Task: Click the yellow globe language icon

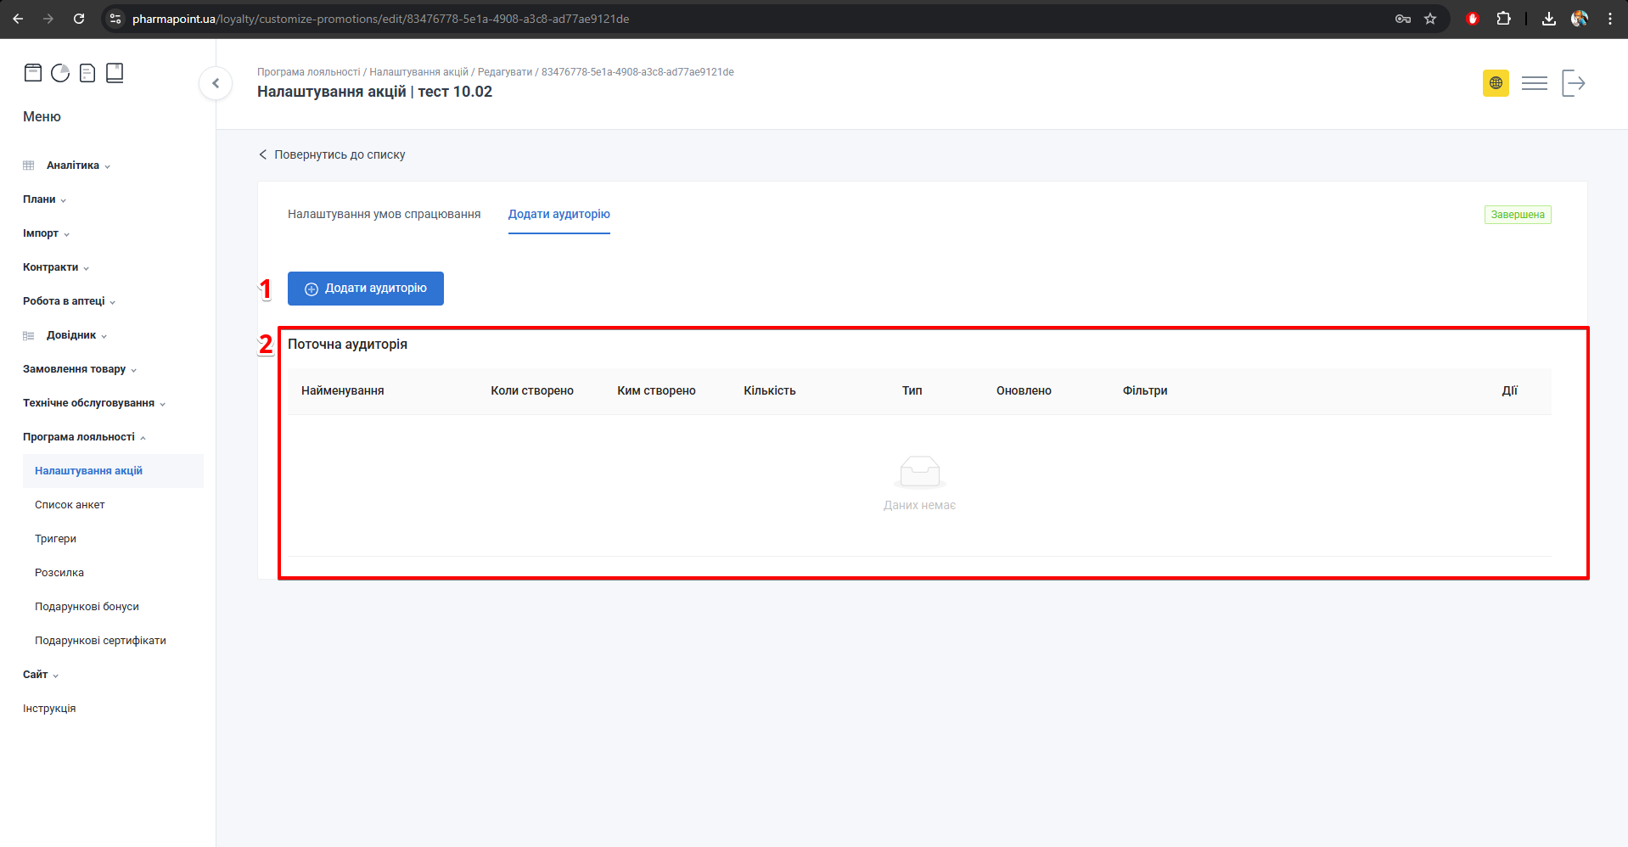Action: [1496, 83]
